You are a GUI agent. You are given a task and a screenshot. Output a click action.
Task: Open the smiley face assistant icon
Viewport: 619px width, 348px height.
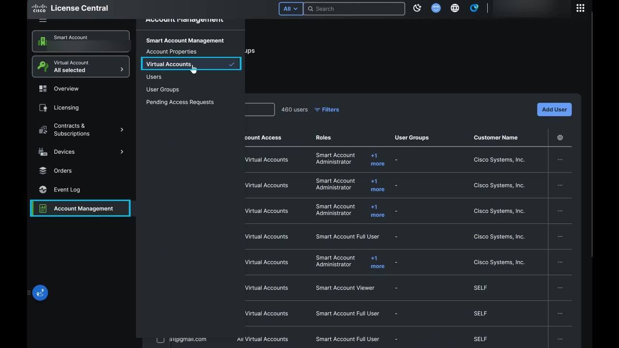point(436,8)
